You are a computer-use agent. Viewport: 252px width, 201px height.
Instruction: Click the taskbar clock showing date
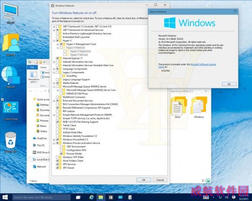click(244, 197)
